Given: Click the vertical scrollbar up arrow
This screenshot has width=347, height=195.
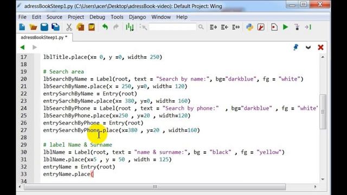Looking at the screenshot, I should [323, 57].
